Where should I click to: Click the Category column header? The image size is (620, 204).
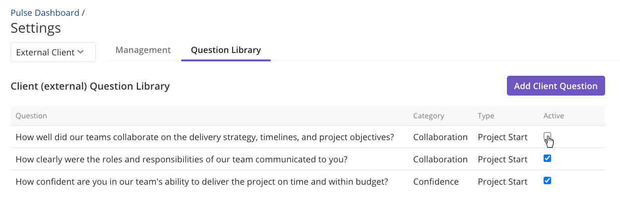(429, 116)
